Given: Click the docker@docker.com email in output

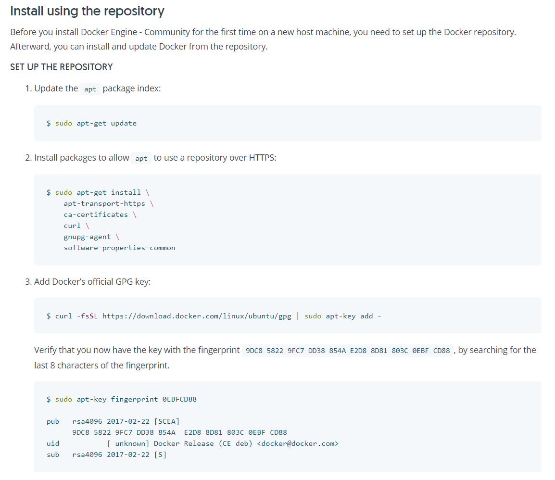Looking at the screenshot, I should click(x=298, y=443).
